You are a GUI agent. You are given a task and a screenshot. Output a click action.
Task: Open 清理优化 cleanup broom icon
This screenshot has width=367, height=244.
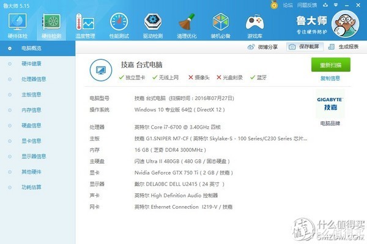click(x=187, y=26)
